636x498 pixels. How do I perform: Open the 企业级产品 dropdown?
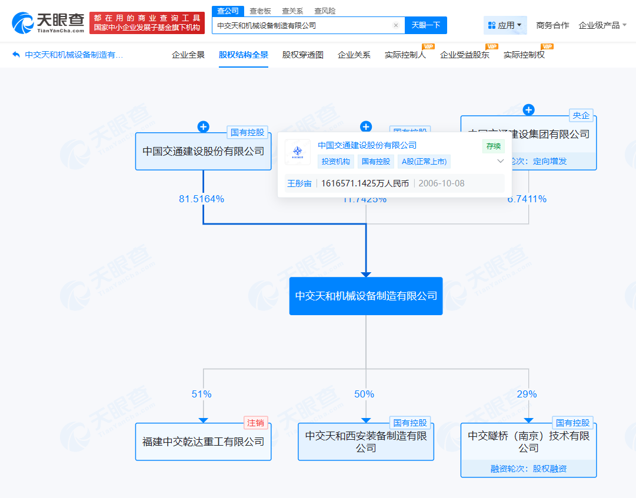602,25
